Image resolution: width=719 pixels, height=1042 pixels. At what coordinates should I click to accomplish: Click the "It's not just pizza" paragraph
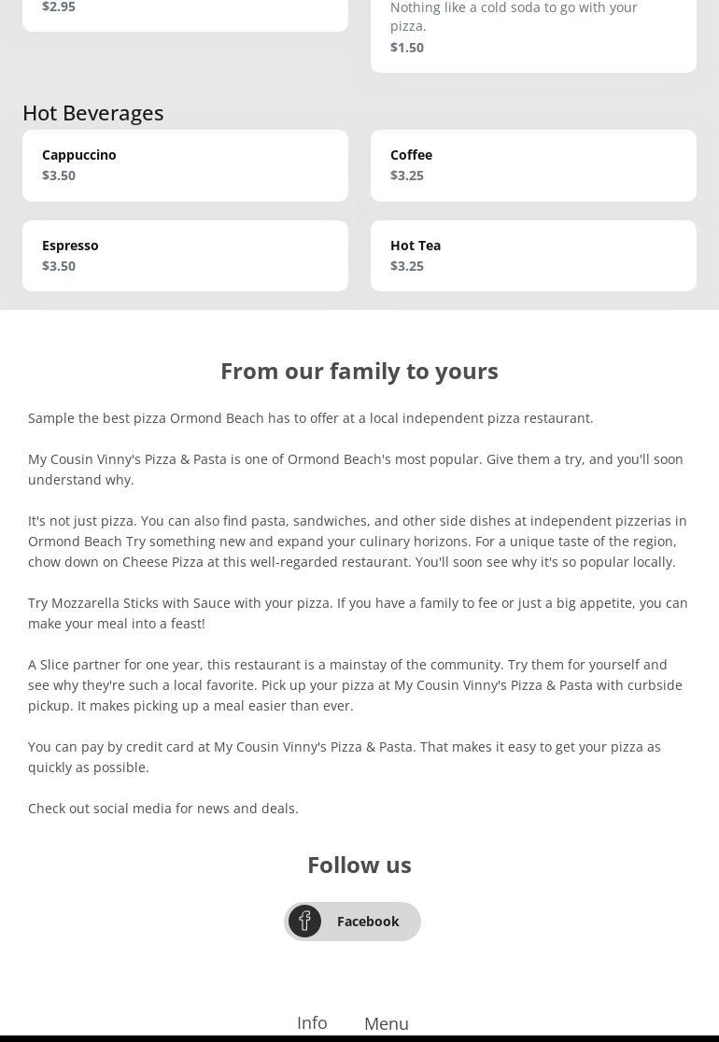[x=358, y=542]
